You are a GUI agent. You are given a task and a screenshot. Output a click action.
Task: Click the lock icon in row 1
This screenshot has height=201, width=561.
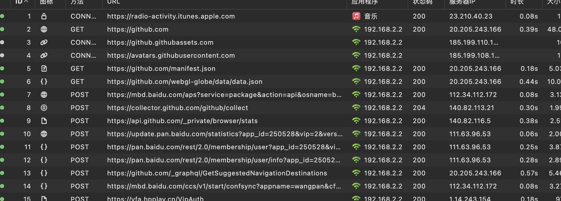pos(44,16)
